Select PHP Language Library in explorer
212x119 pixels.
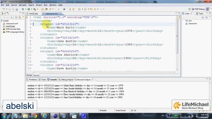[x=14, y=32]
